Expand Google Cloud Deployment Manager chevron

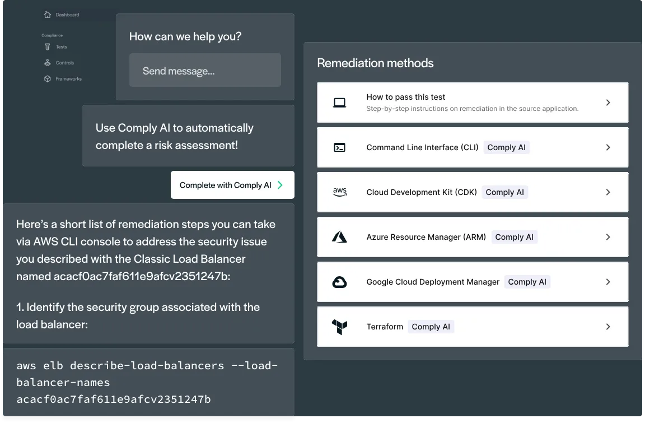pos(608,282)
